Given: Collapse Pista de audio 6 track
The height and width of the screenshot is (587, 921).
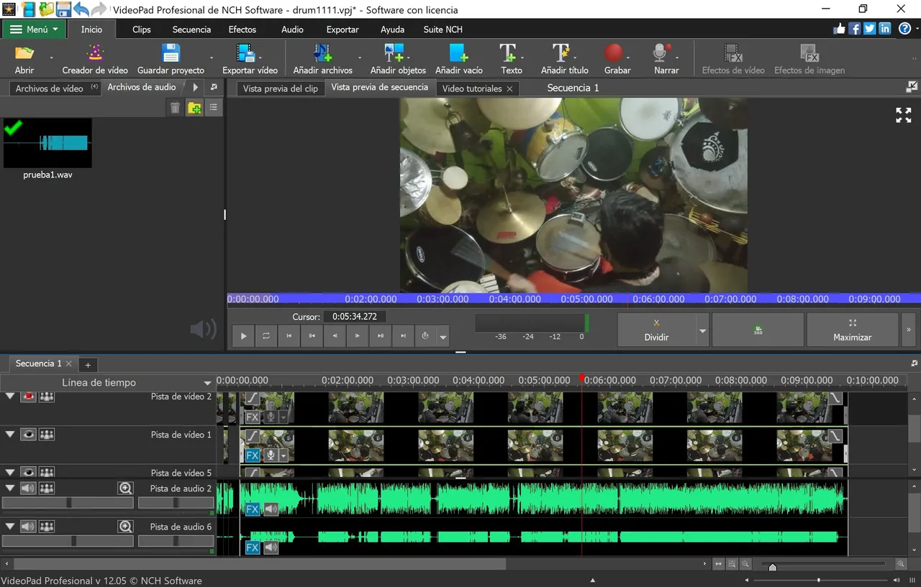Looking at the screenshot, I should coord(10,527).
